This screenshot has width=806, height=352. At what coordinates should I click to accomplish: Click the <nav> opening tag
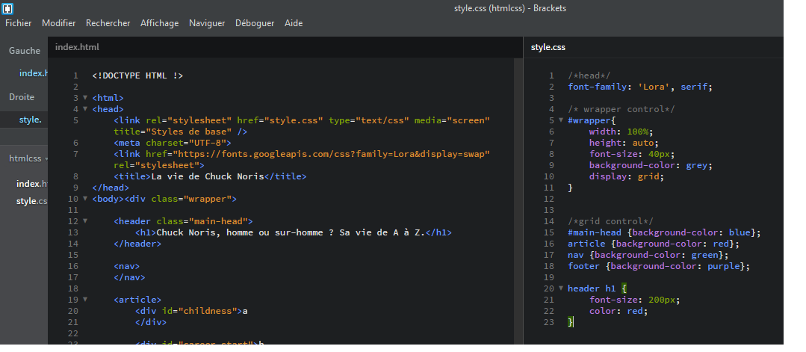pyautogui.click(x=127, y=266)
